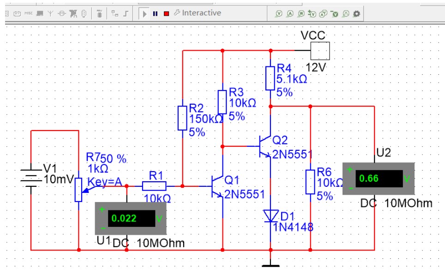
Task: Open probe settings gear icon
Action: tap(357, 13)
